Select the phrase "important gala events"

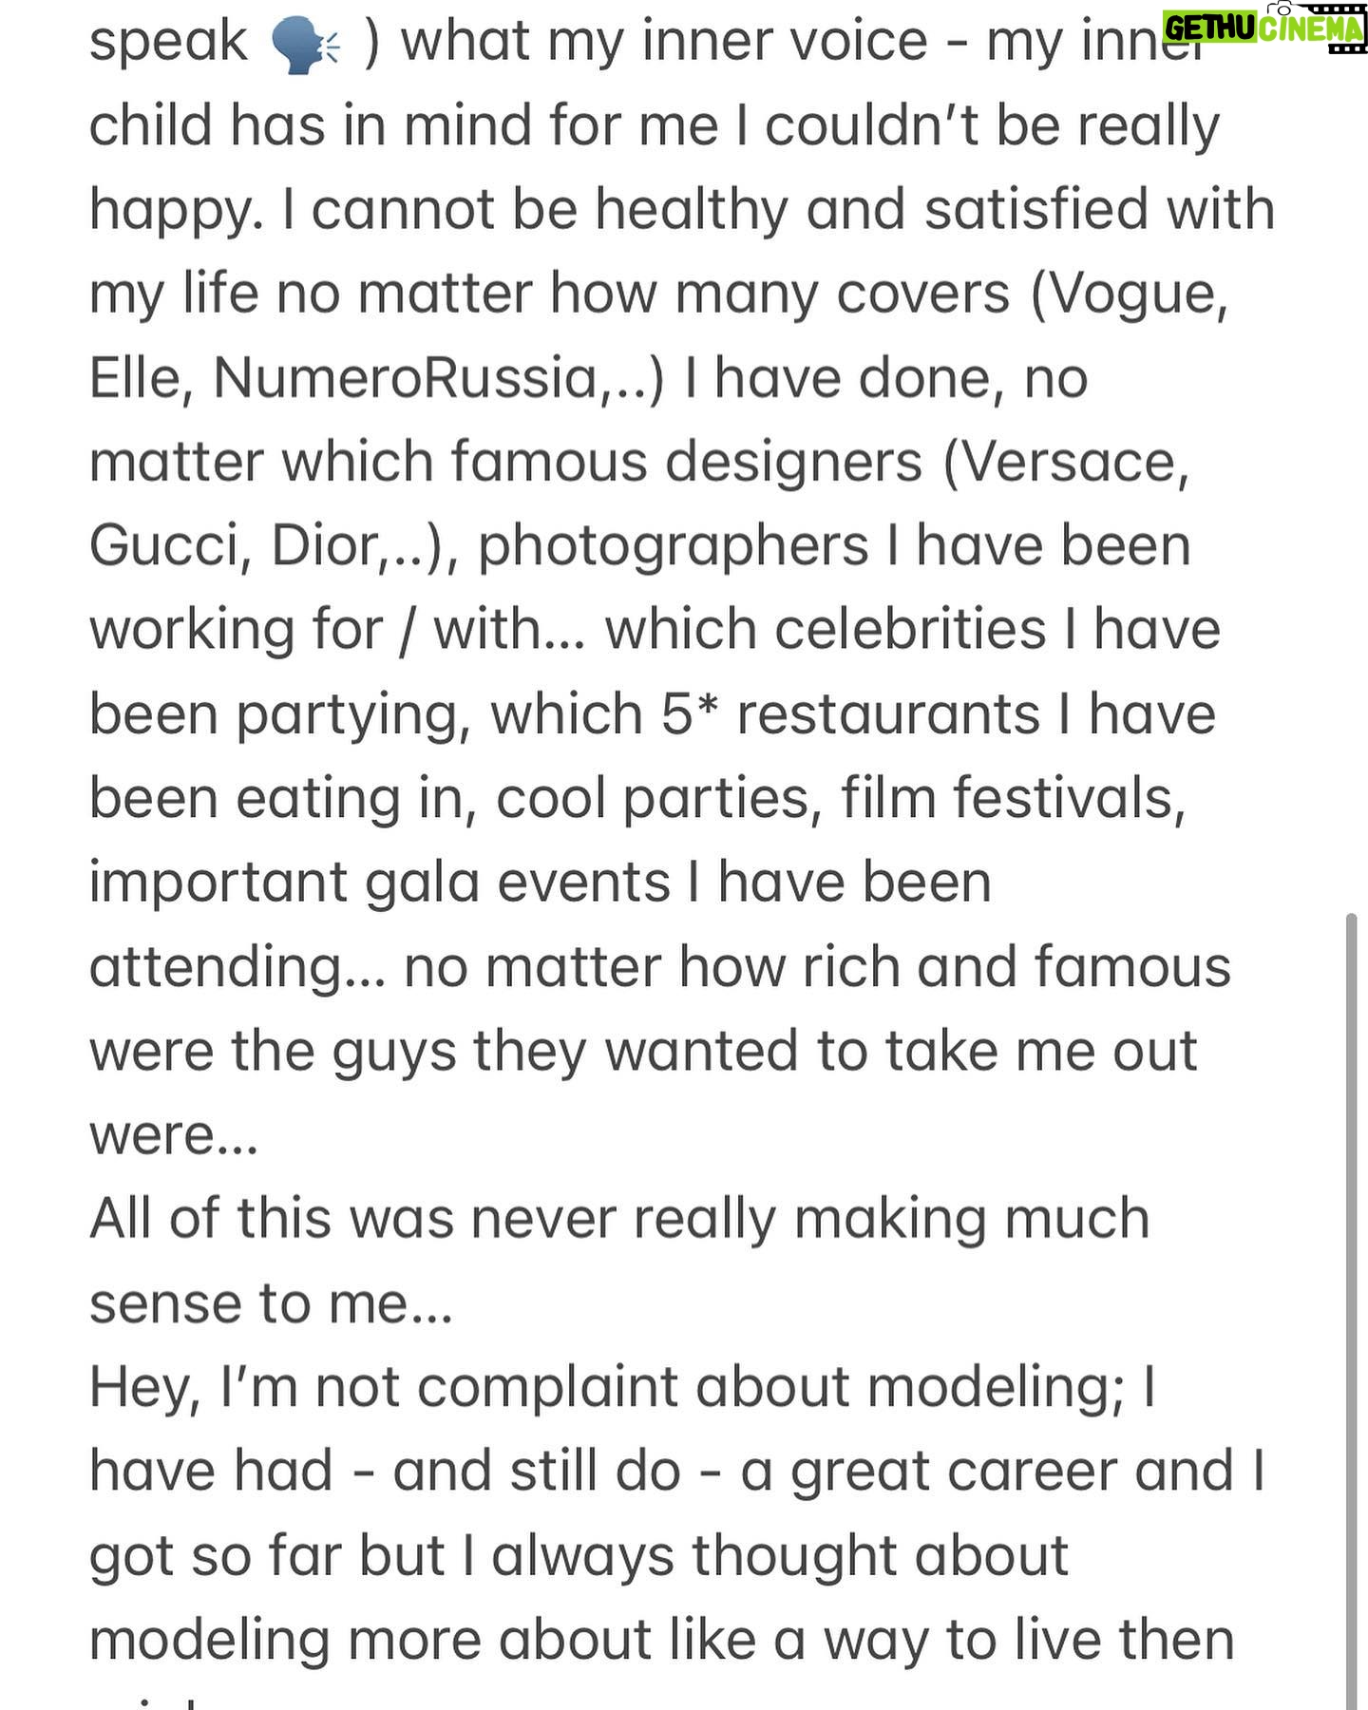(x=380, y=884)
